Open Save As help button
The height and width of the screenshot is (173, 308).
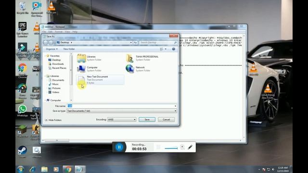[173, 49]
